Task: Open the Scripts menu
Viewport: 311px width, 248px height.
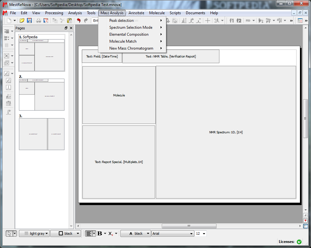Action: pyautogui.click(x=175, y=13)
